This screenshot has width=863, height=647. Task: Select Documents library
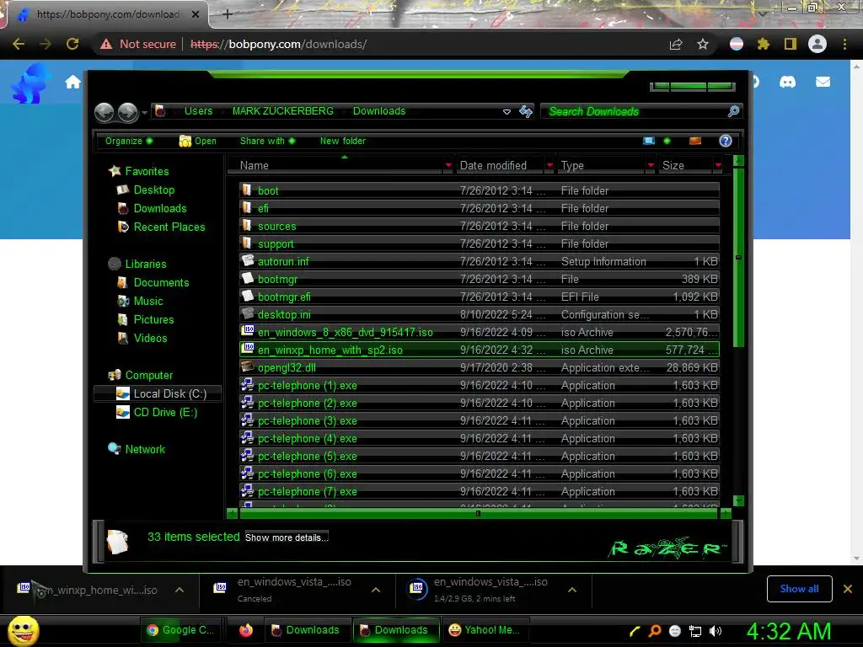(x=153, y=282)
